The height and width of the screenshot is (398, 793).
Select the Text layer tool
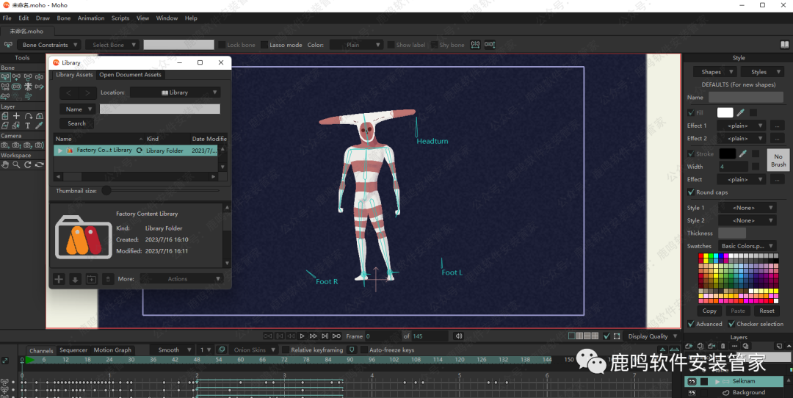click(28, 126)
